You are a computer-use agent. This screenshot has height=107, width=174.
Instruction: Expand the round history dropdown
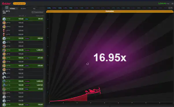tap(171, 8)
